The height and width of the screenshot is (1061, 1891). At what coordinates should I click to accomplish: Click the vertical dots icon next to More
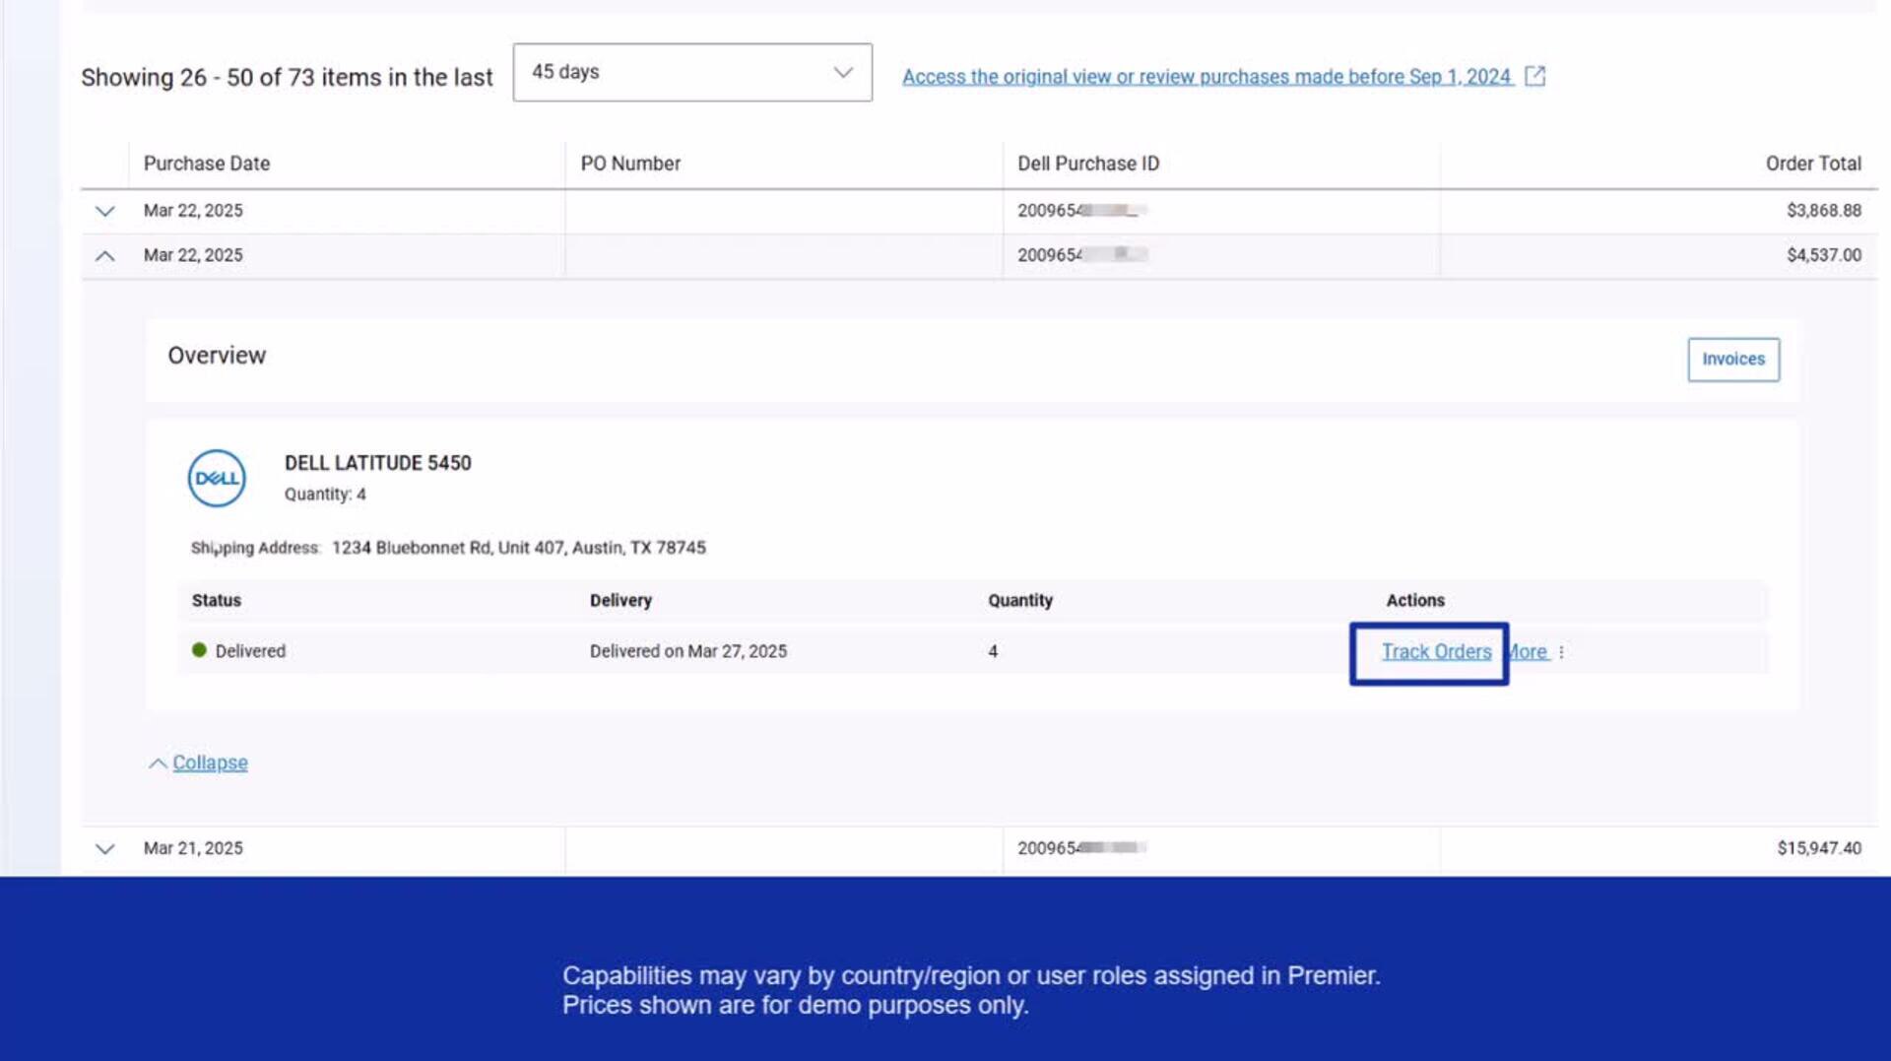coord(1562,652)
